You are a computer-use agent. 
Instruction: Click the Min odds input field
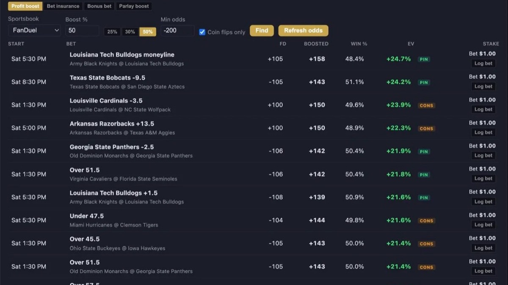[x=177, y=30]
